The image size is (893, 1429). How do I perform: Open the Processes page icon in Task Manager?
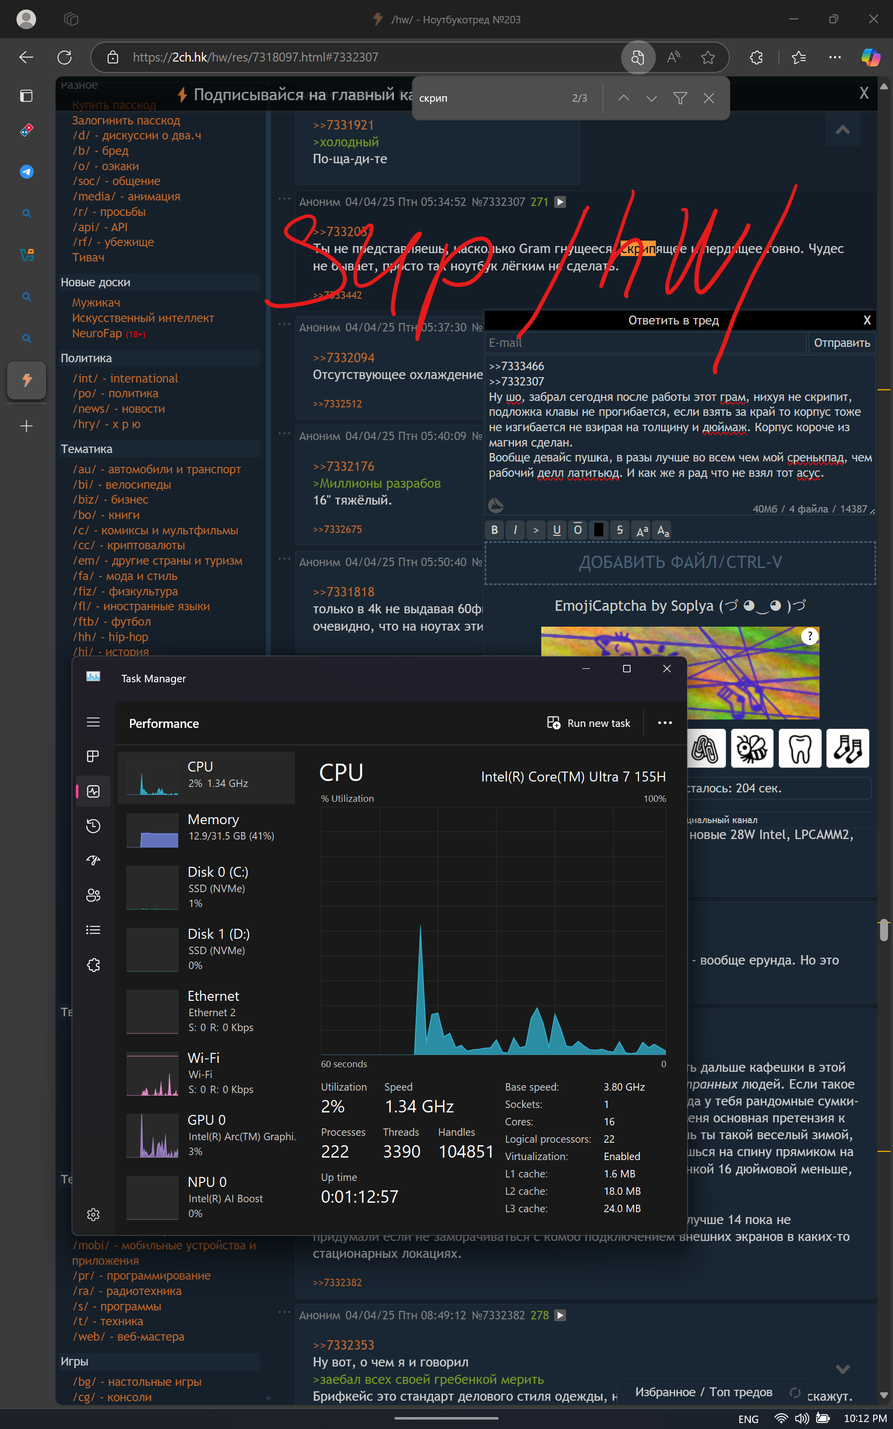(93, 756)
